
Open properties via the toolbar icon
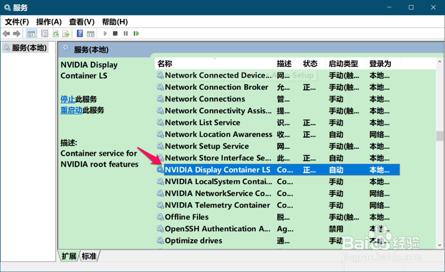(x=45, y=33)
